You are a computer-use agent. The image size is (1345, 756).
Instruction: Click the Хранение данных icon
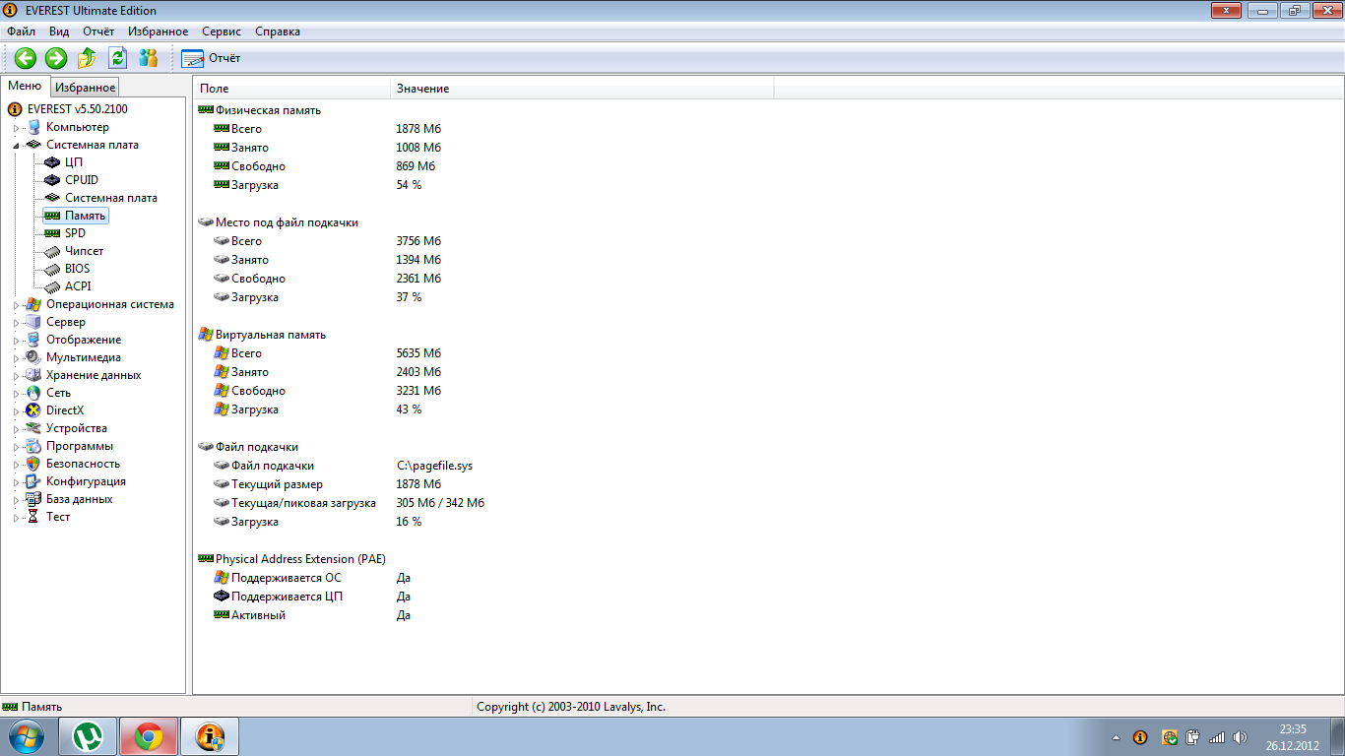coord(33,375)
